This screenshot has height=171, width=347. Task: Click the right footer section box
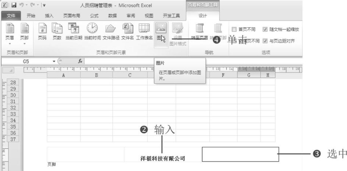(x=240, y=154)
